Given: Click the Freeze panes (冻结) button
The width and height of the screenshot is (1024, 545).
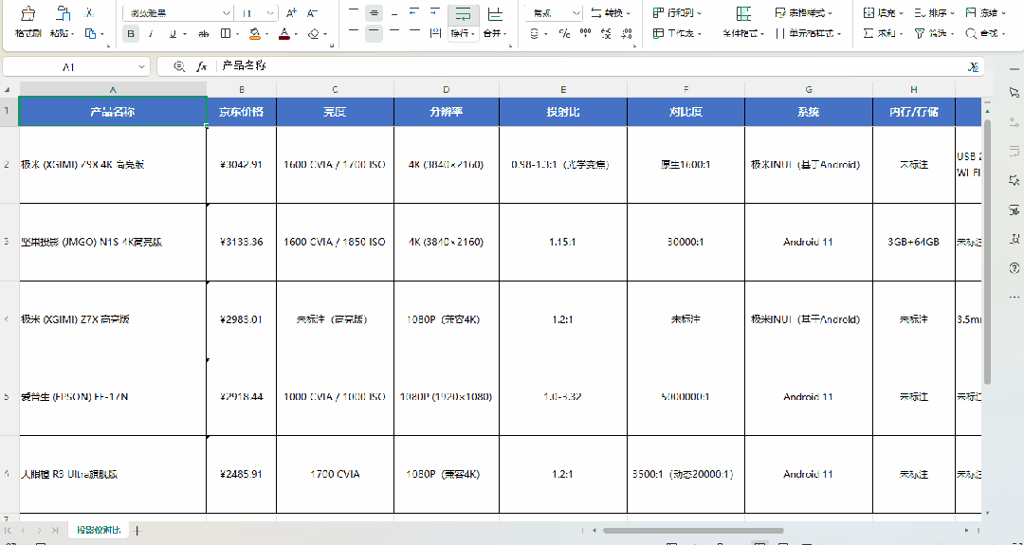Looking at the screenshot, I should (985, 13).
